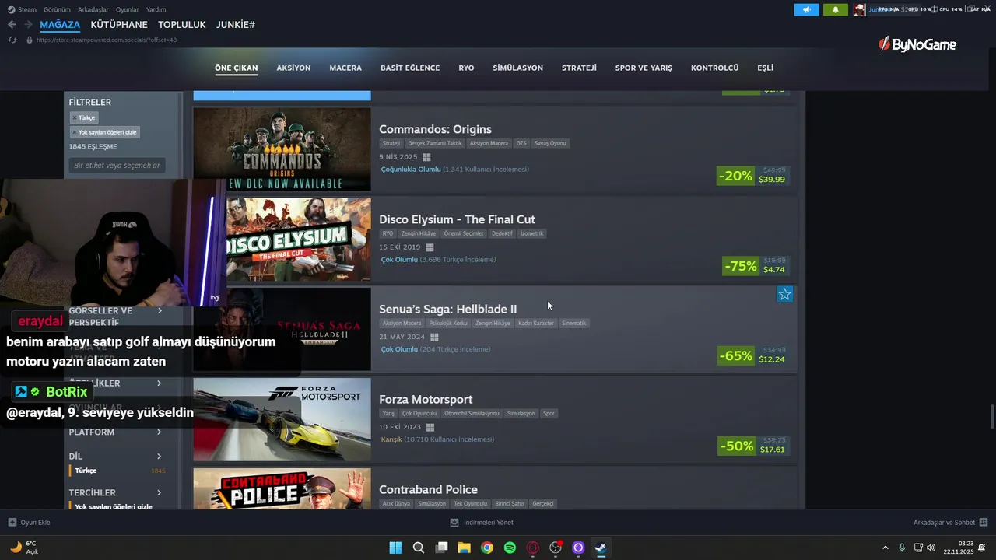Viewport: 996px width, 560px height.
Task: Click the Psikolojik Korku tag on Hellblade II
Action: point(448,323)
